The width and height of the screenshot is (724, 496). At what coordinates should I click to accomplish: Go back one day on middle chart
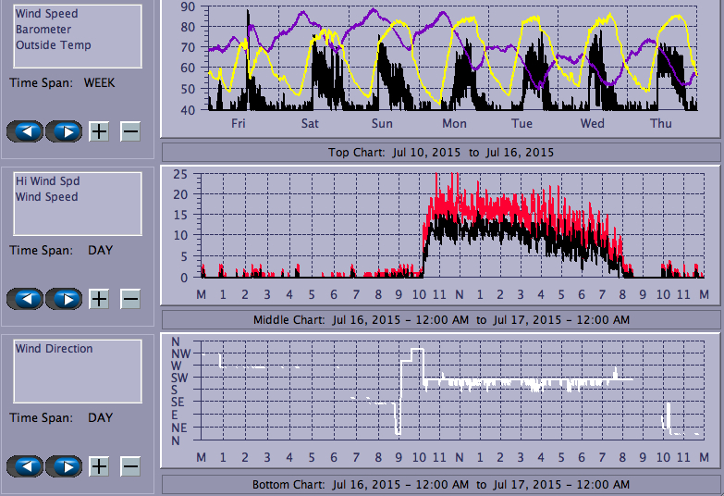point(25,299)
